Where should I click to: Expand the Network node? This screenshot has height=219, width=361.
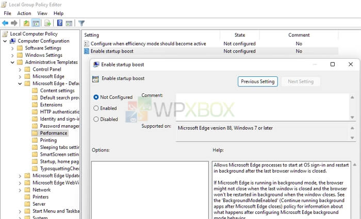(20, 190)
